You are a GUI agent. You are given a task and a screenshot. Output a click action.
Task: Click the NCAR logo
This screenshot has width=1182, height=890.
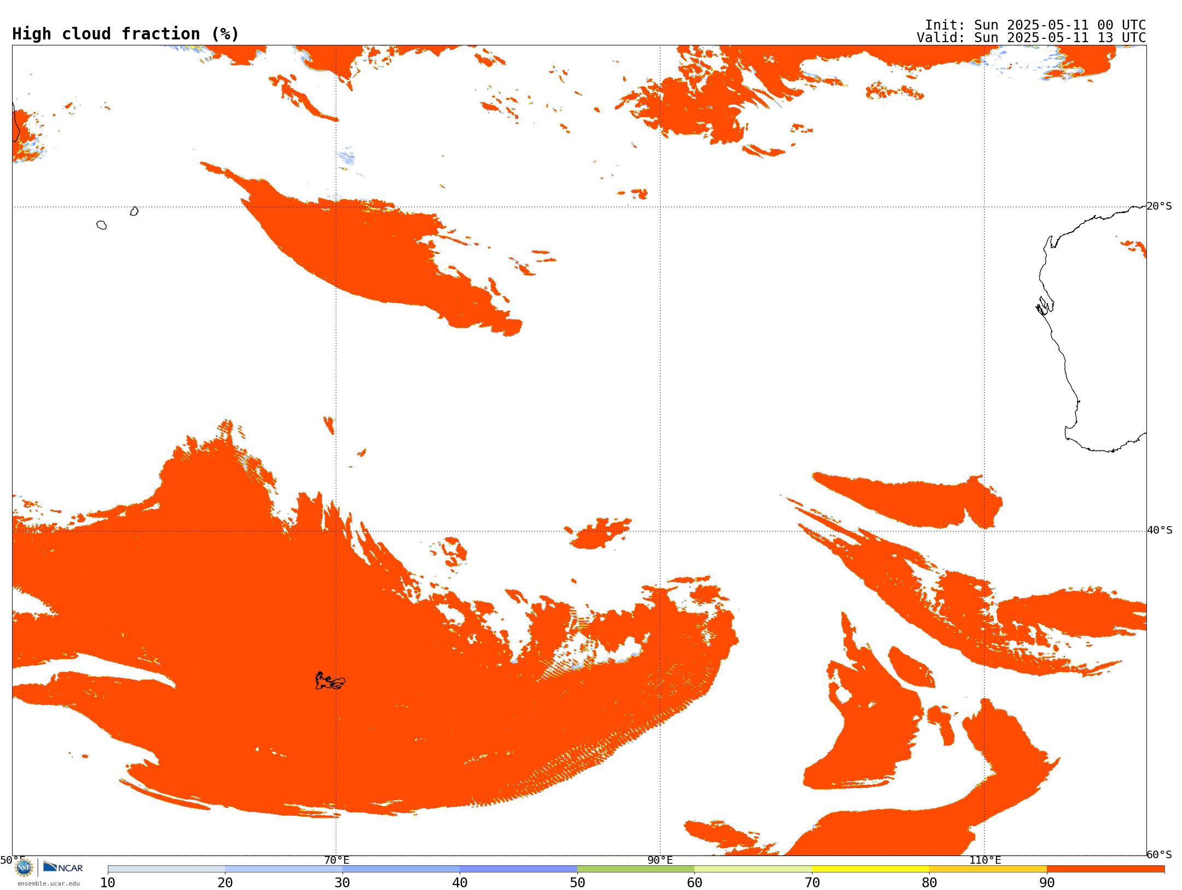[63, 867]
